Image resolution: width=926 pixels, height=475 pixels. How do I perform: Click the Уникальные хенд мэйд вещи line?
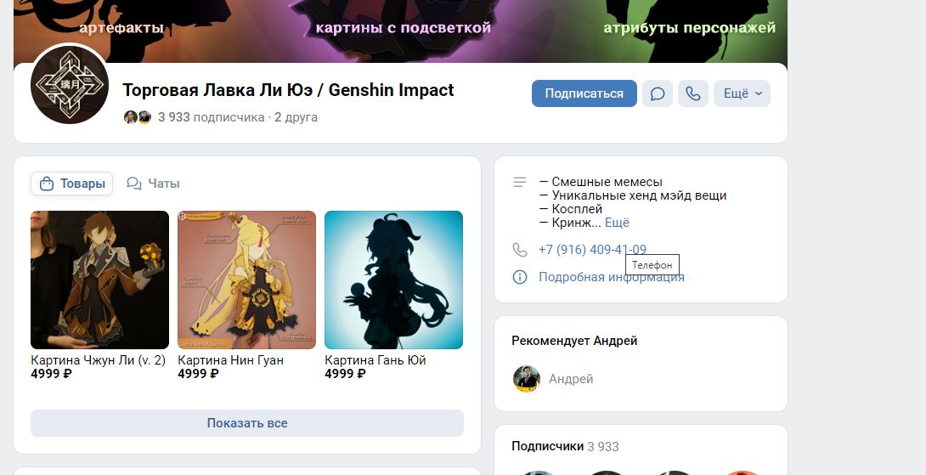coord(633,195)
